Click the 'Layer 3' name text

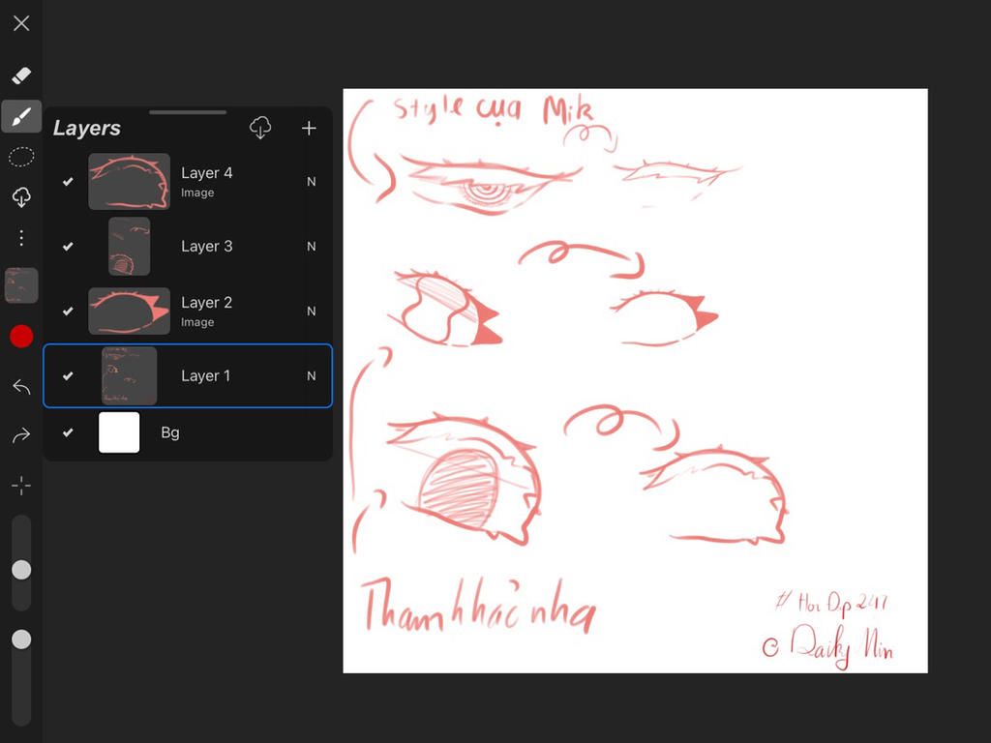(207, 247)
